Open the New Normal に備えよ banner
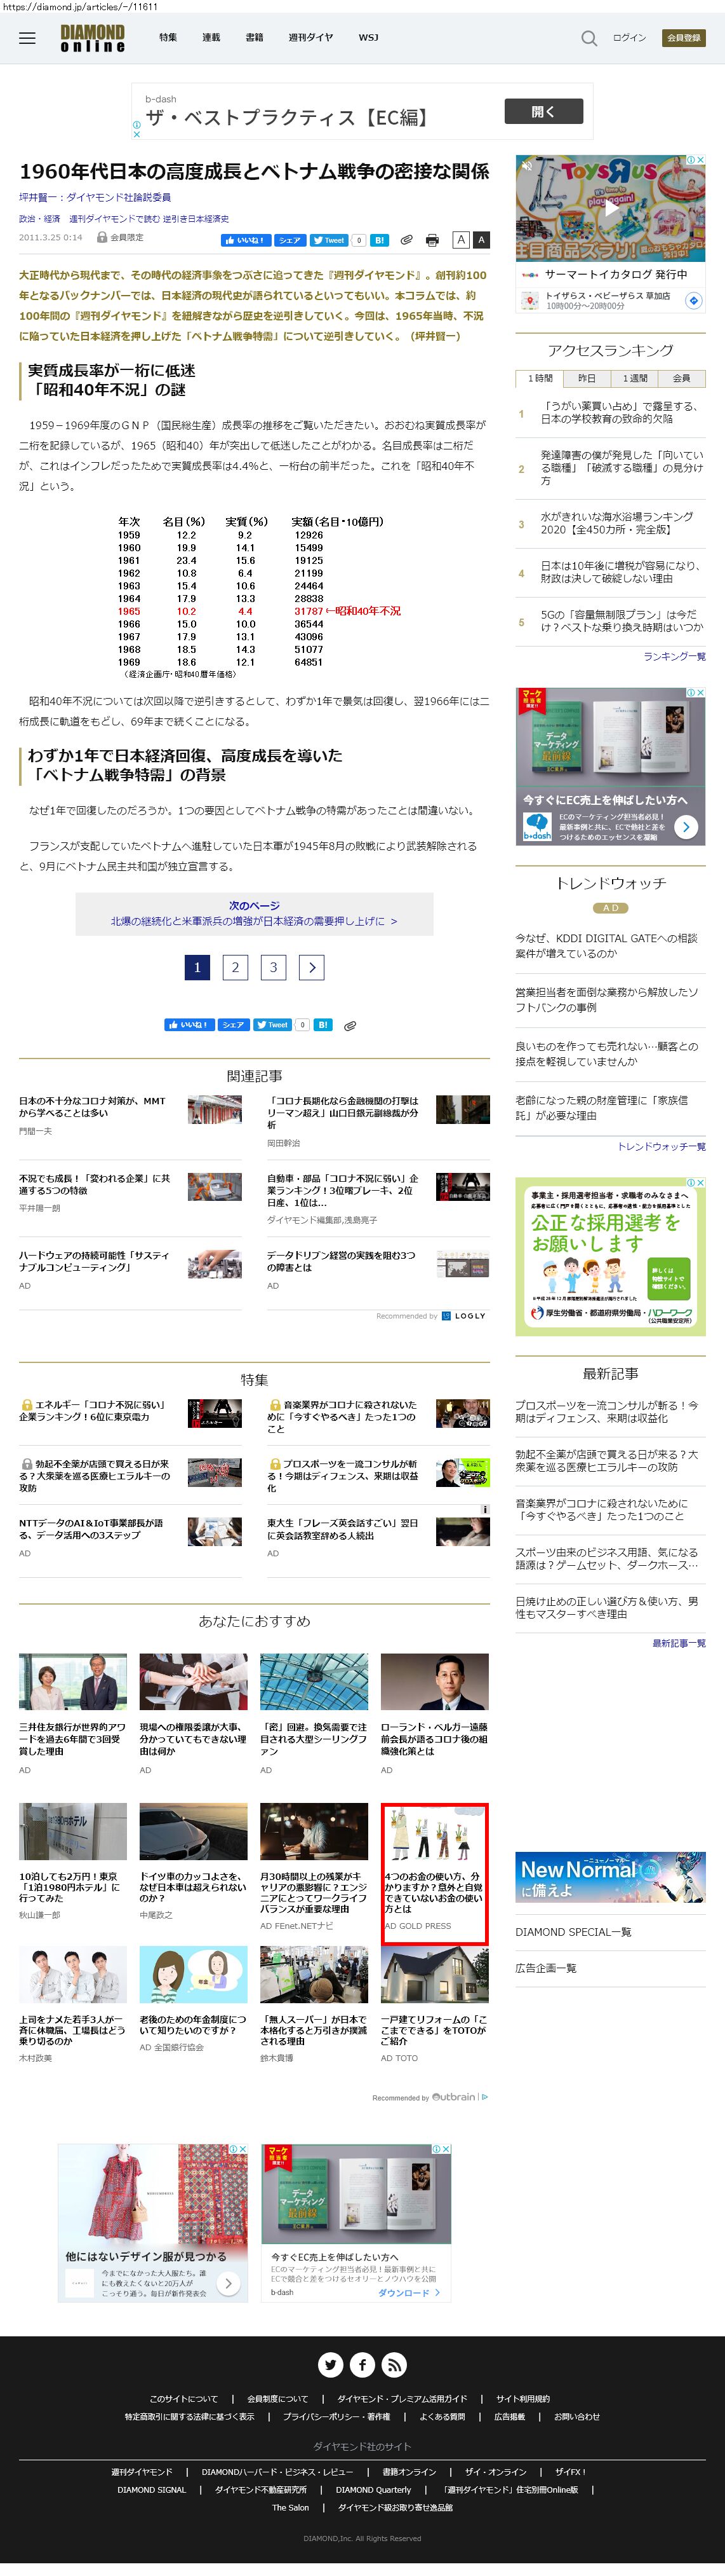The height and width of the screenshot is (2576, 725). tap(610, 1876)
